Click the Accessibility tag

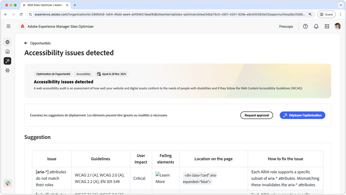tap(83, 74)
